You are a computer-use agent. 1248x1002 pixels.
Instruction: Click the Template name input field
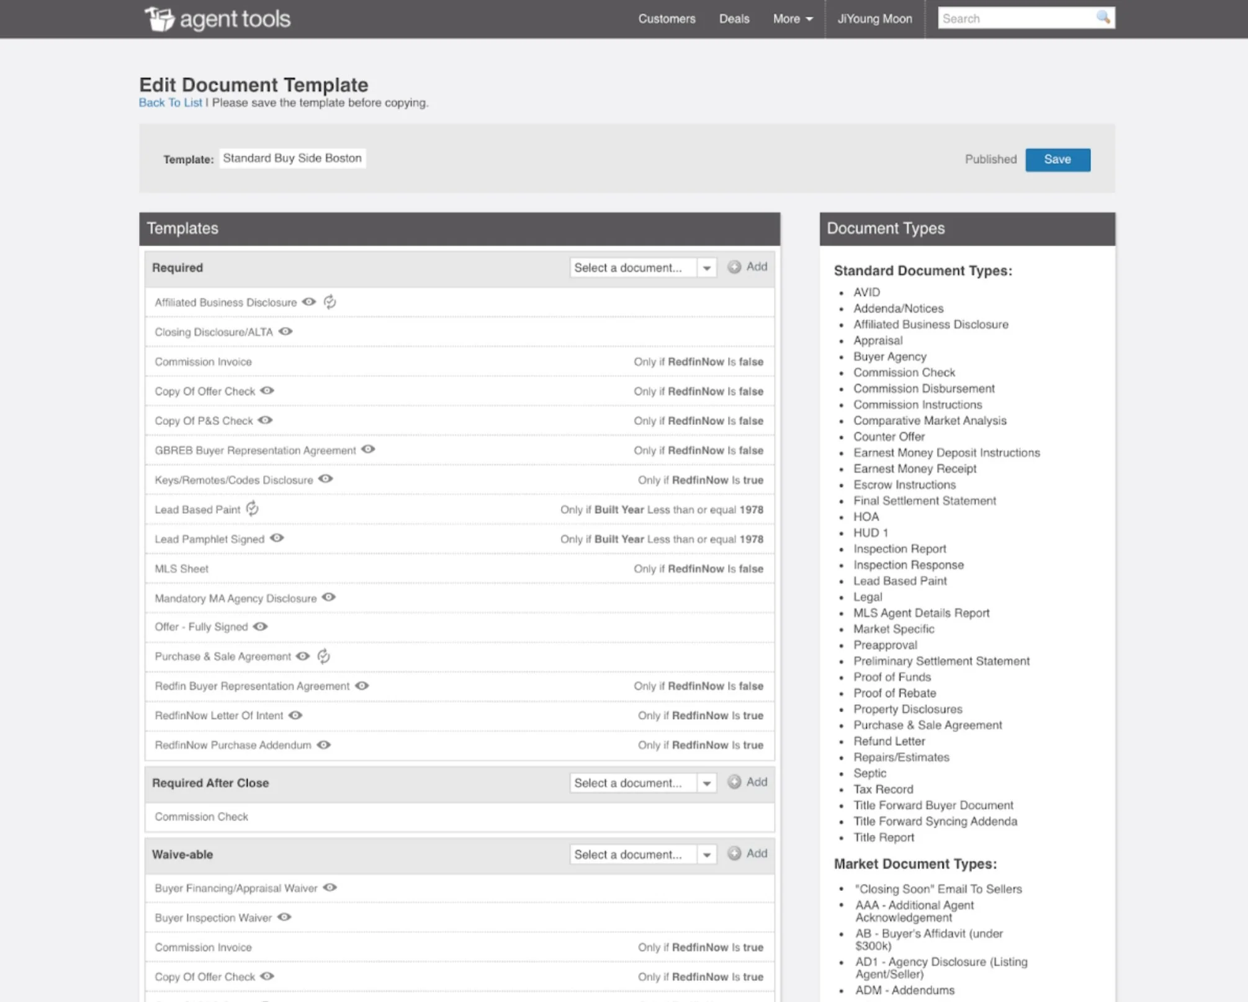pos(292,158)
